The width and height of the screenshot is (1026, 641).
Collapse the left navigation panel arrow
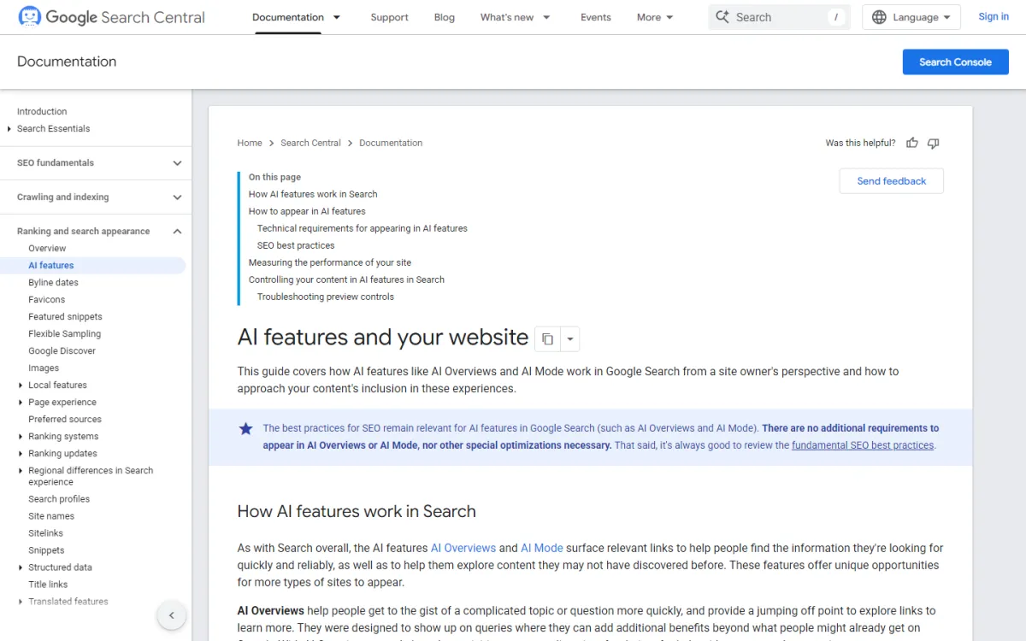(x=172, y=615)
